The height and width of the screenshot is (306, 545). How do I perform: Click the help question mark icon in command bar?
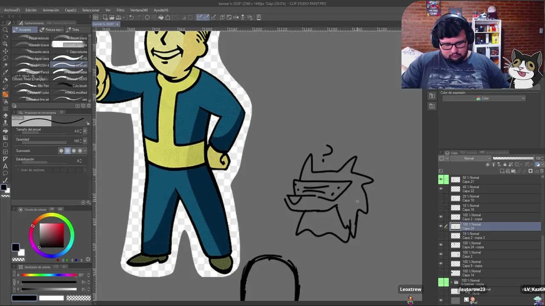click(222, 17)
